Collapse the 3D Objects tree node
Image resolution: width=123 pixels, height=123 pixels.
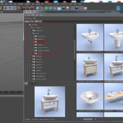[29, 28]
